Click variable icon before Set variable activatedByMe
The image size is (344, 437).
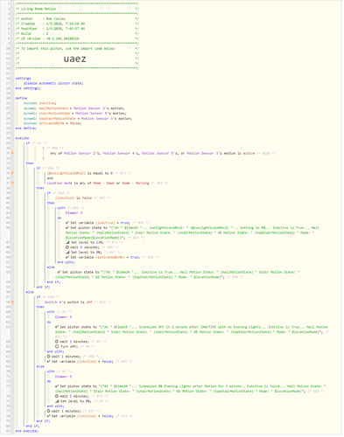[67, 257]
